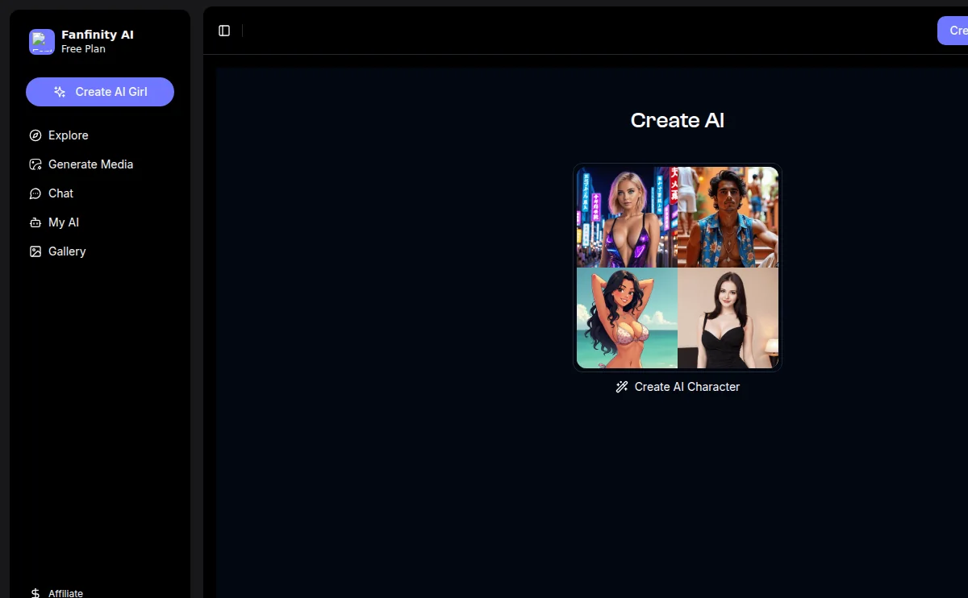The image size is (968, 598).
Task: Open the My AI section
Action: pos(100,222)
